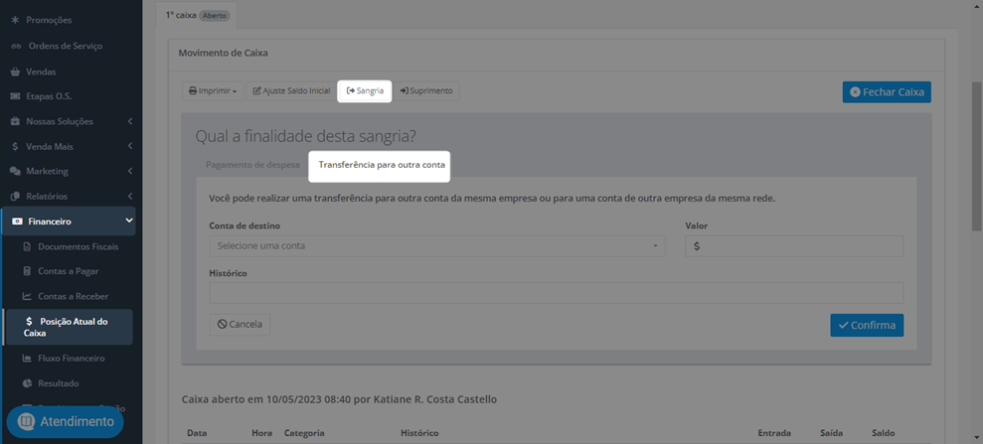Click the Fluxo Financeiro chart icon
Viewport: 983px width, 444px height.
click(27, 359)
